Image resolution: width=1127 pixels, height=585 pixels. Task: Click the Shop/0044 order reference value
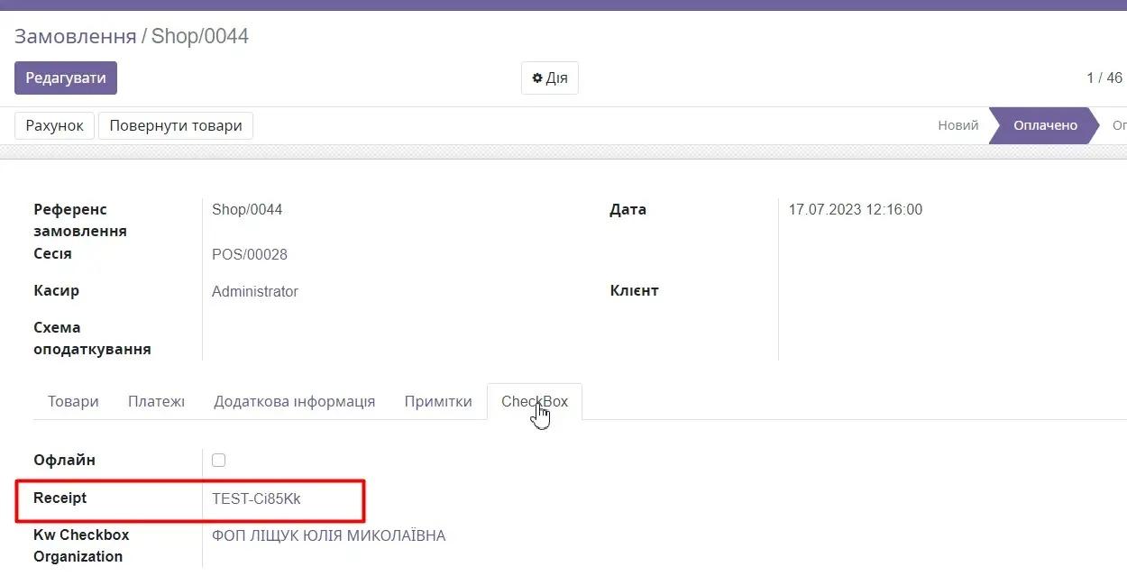coord(247,210)
